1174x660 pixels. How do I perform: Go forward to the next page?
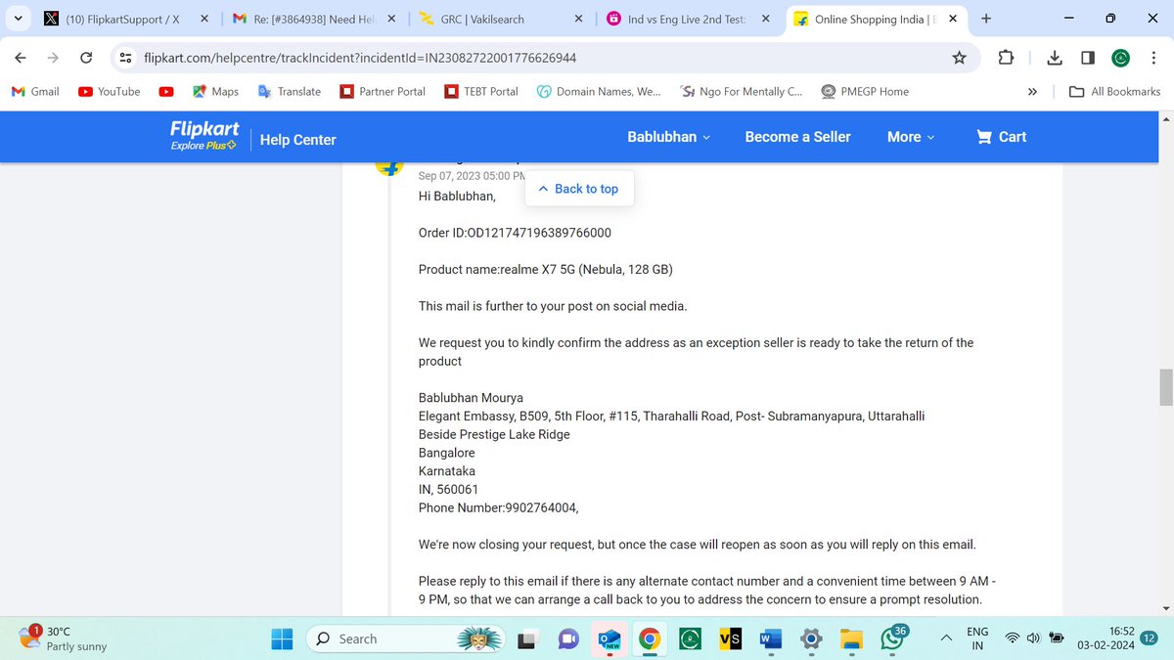click(53, 58)
